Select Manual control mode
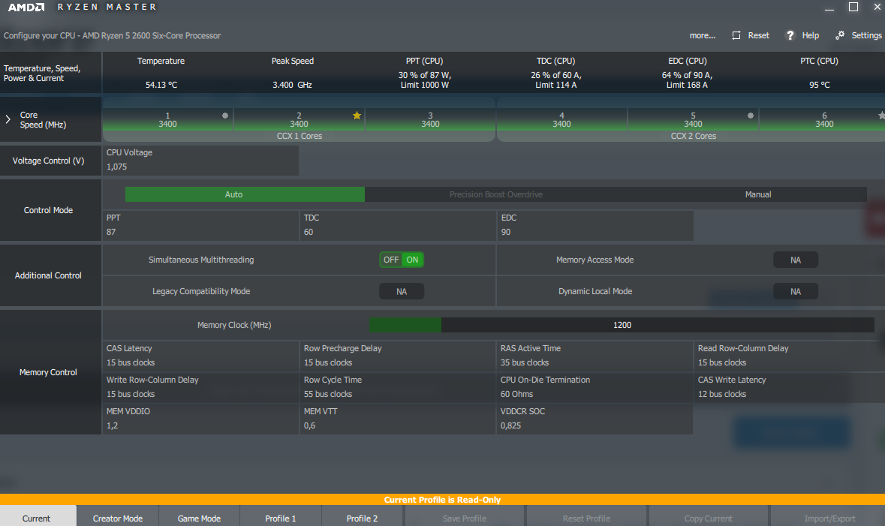 758,194
